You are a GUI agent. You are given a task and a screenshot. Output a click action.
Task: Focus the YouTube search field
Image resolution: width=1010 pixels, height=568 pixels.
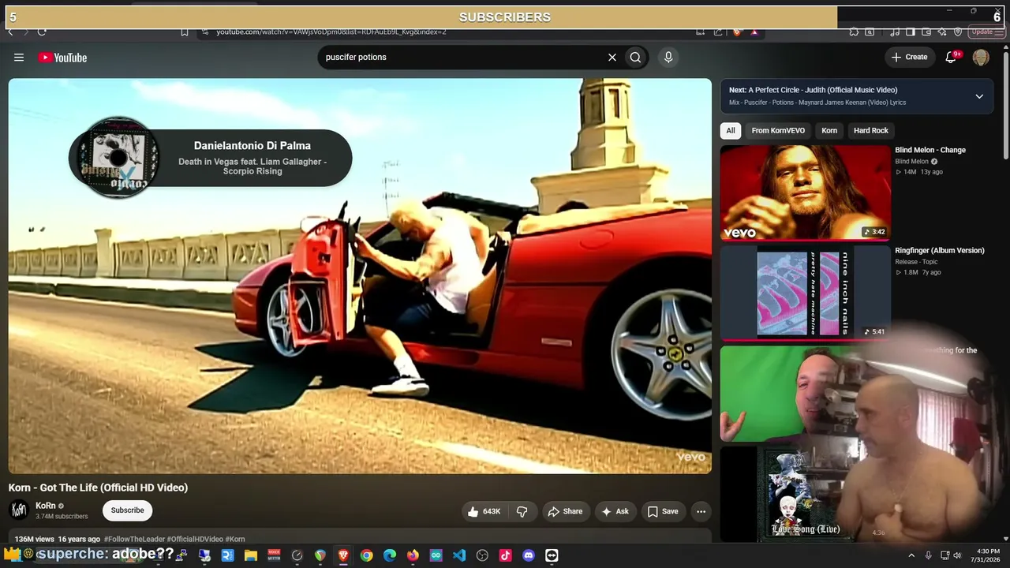(462, 57)
